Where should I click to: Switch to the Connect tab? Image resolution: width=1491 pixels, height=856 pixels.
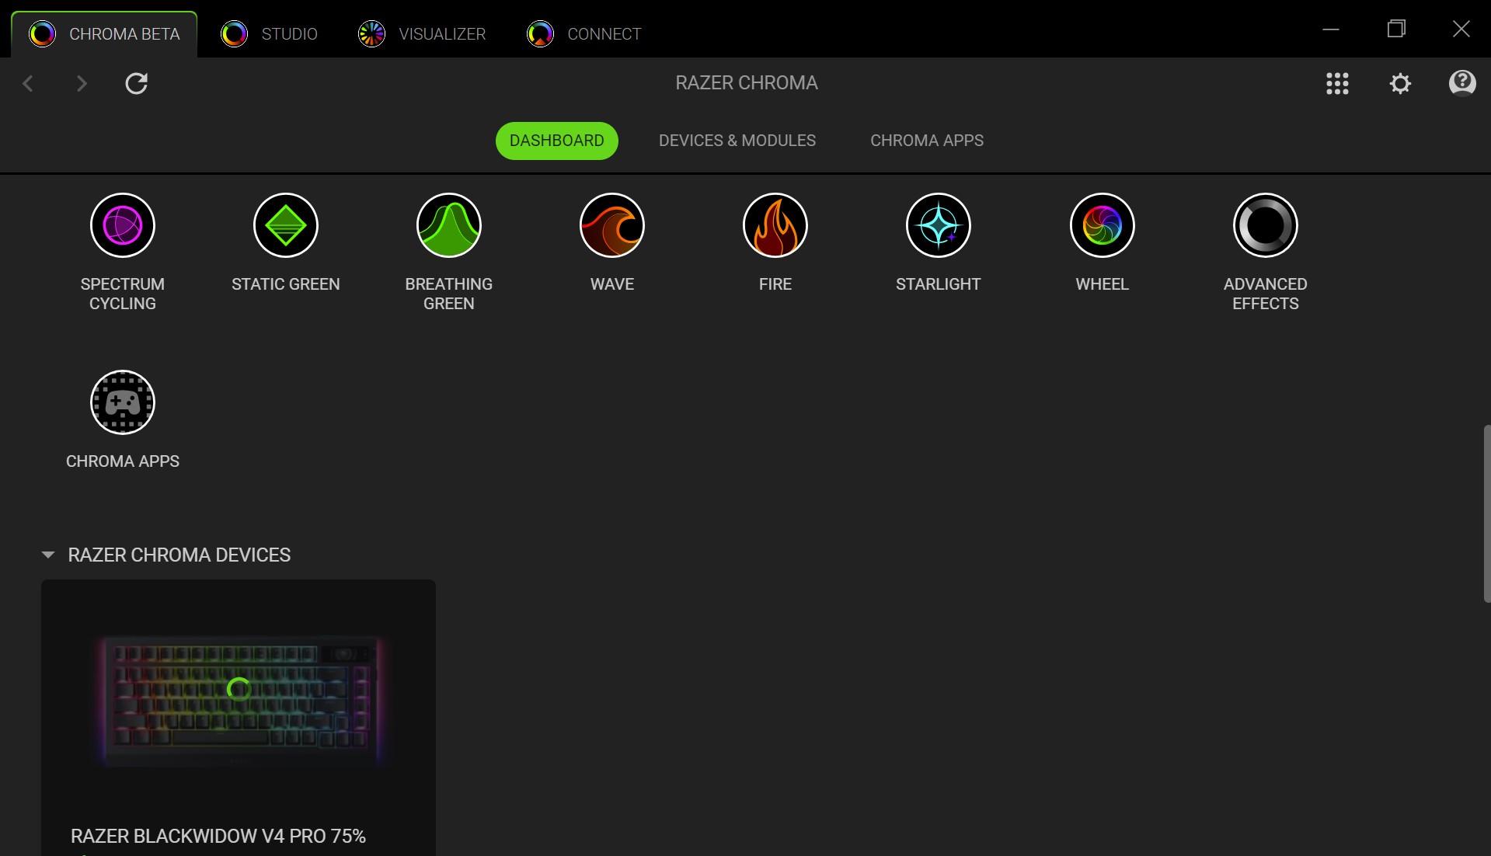(x=584, y=34)
